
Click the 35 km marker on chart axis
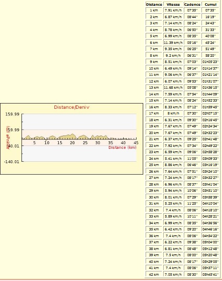pos(110,143)
